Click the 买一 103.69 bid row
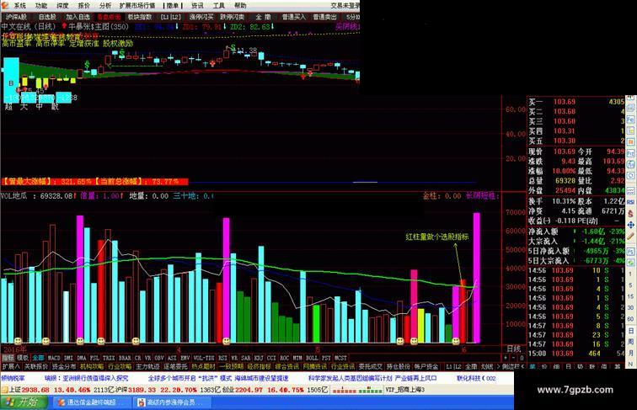Screen dimensions: 637x410 (576, 102)
